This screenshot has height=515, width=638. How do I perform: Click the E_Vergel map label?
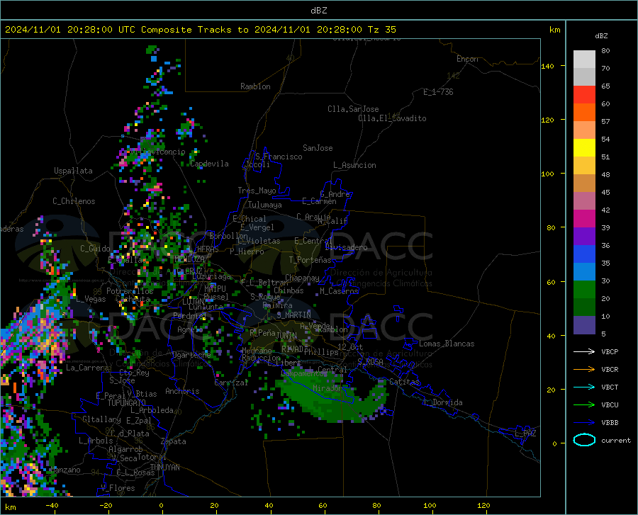tap(257, 227)
